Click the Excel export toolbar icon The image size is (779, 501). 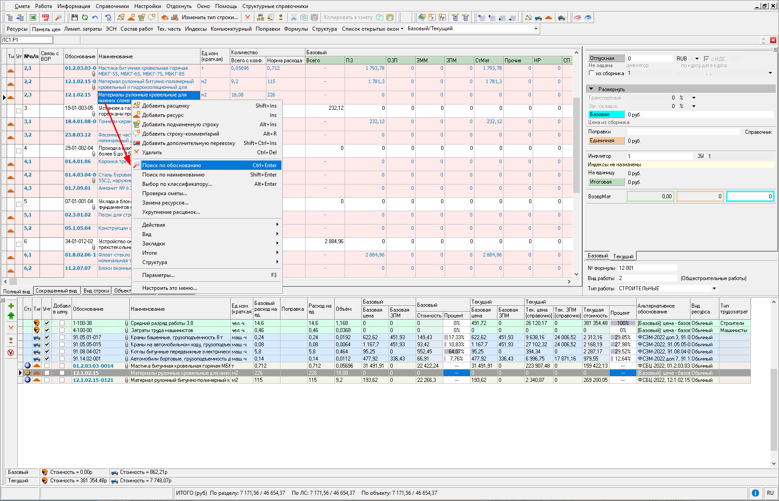click(33, 17)
